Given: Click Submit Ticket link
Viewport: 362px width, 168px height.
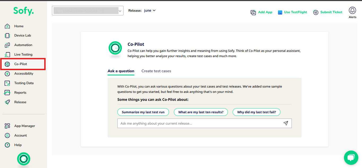Looking at the screenshot, I should pos(331,12).
